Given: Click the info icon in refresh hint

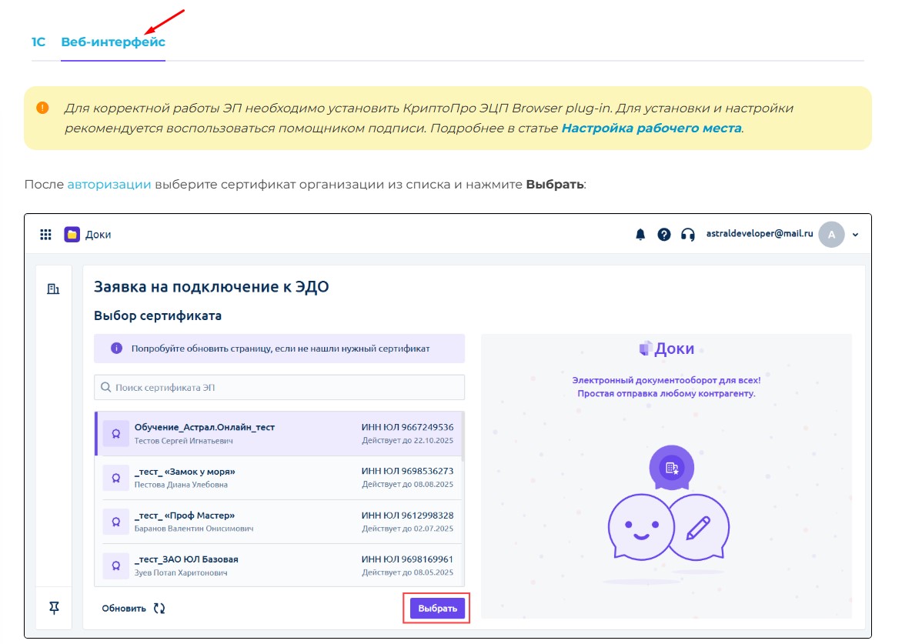Looking at the screenshot, I should [x=116, y=348].
